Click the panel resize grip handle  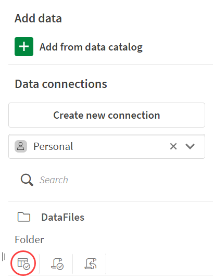point(4,257)
